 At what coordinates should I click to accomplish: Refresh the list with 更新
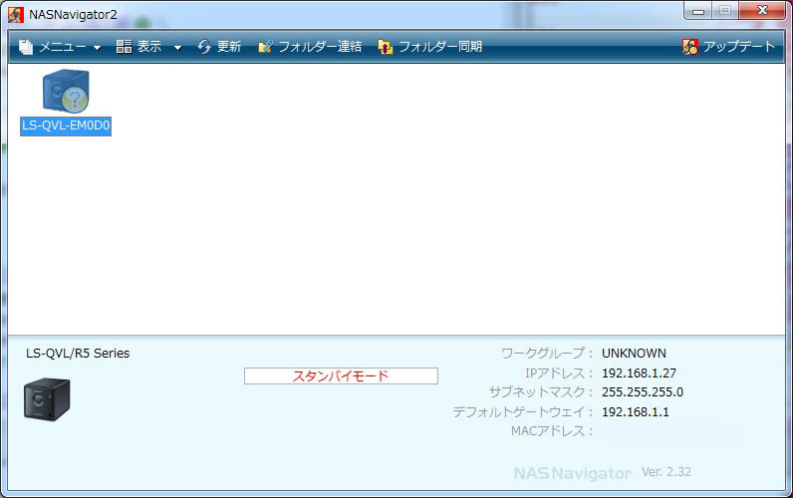[x=229, y=47]
